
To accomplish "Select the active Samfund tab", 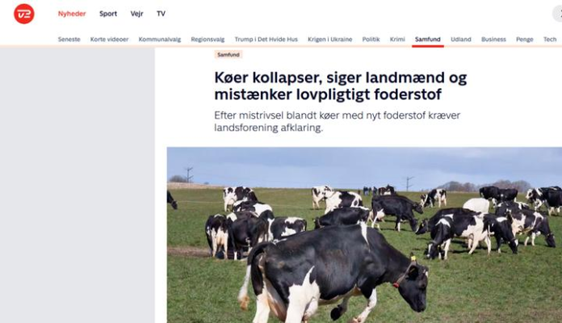I will click(x=428, y=40).
